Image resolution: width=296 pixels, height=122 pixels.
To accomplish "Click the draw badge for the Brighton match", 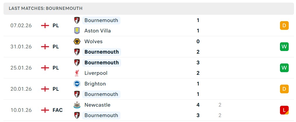I will click(284, 89).
